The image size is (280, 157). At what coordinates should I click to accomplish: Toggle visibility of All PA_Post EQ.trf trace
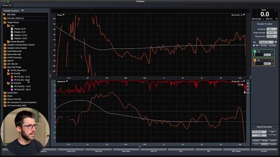(x=8, y=71)
